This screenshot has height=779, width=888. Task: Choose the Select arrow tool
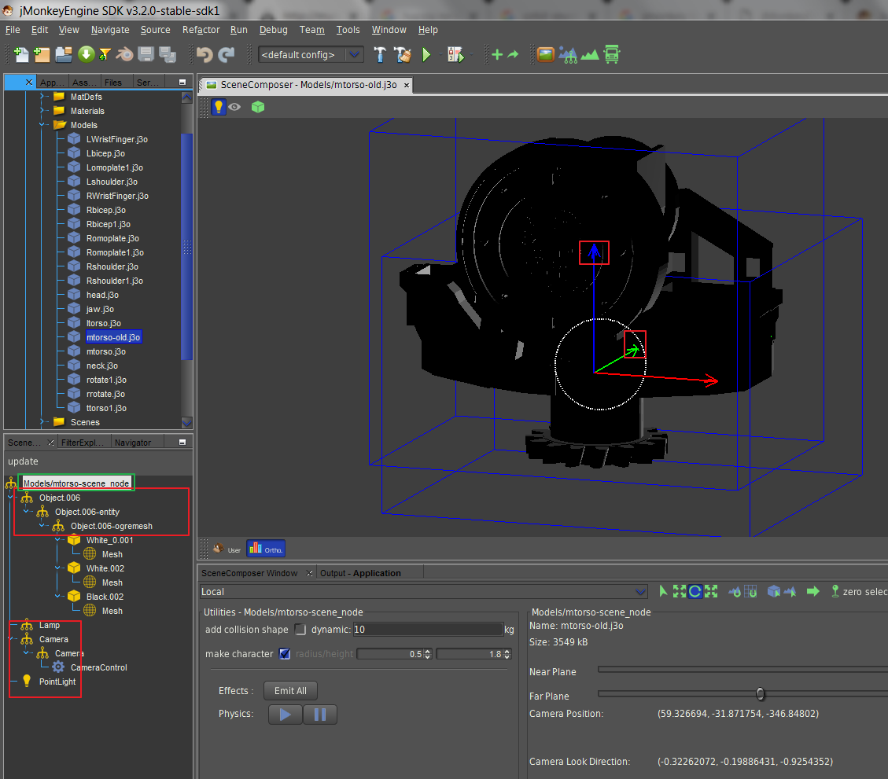coord(663,591)
